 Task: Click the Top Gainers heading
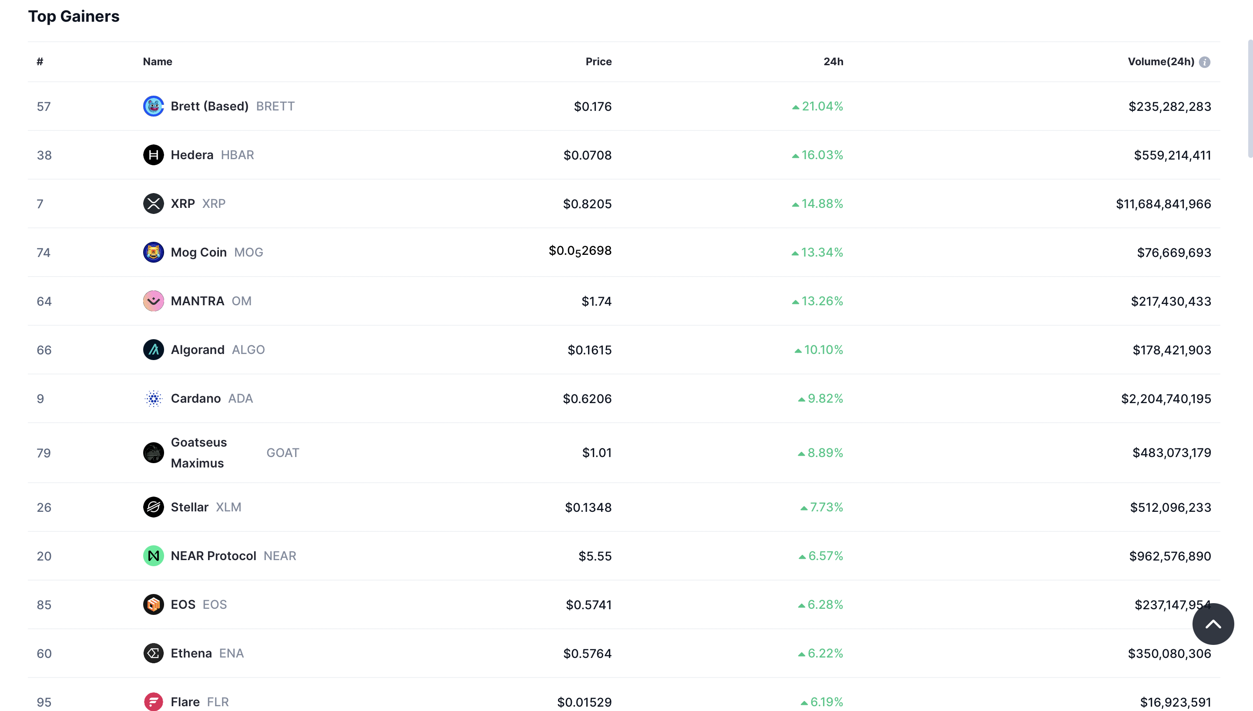click(x=74, y=16)
